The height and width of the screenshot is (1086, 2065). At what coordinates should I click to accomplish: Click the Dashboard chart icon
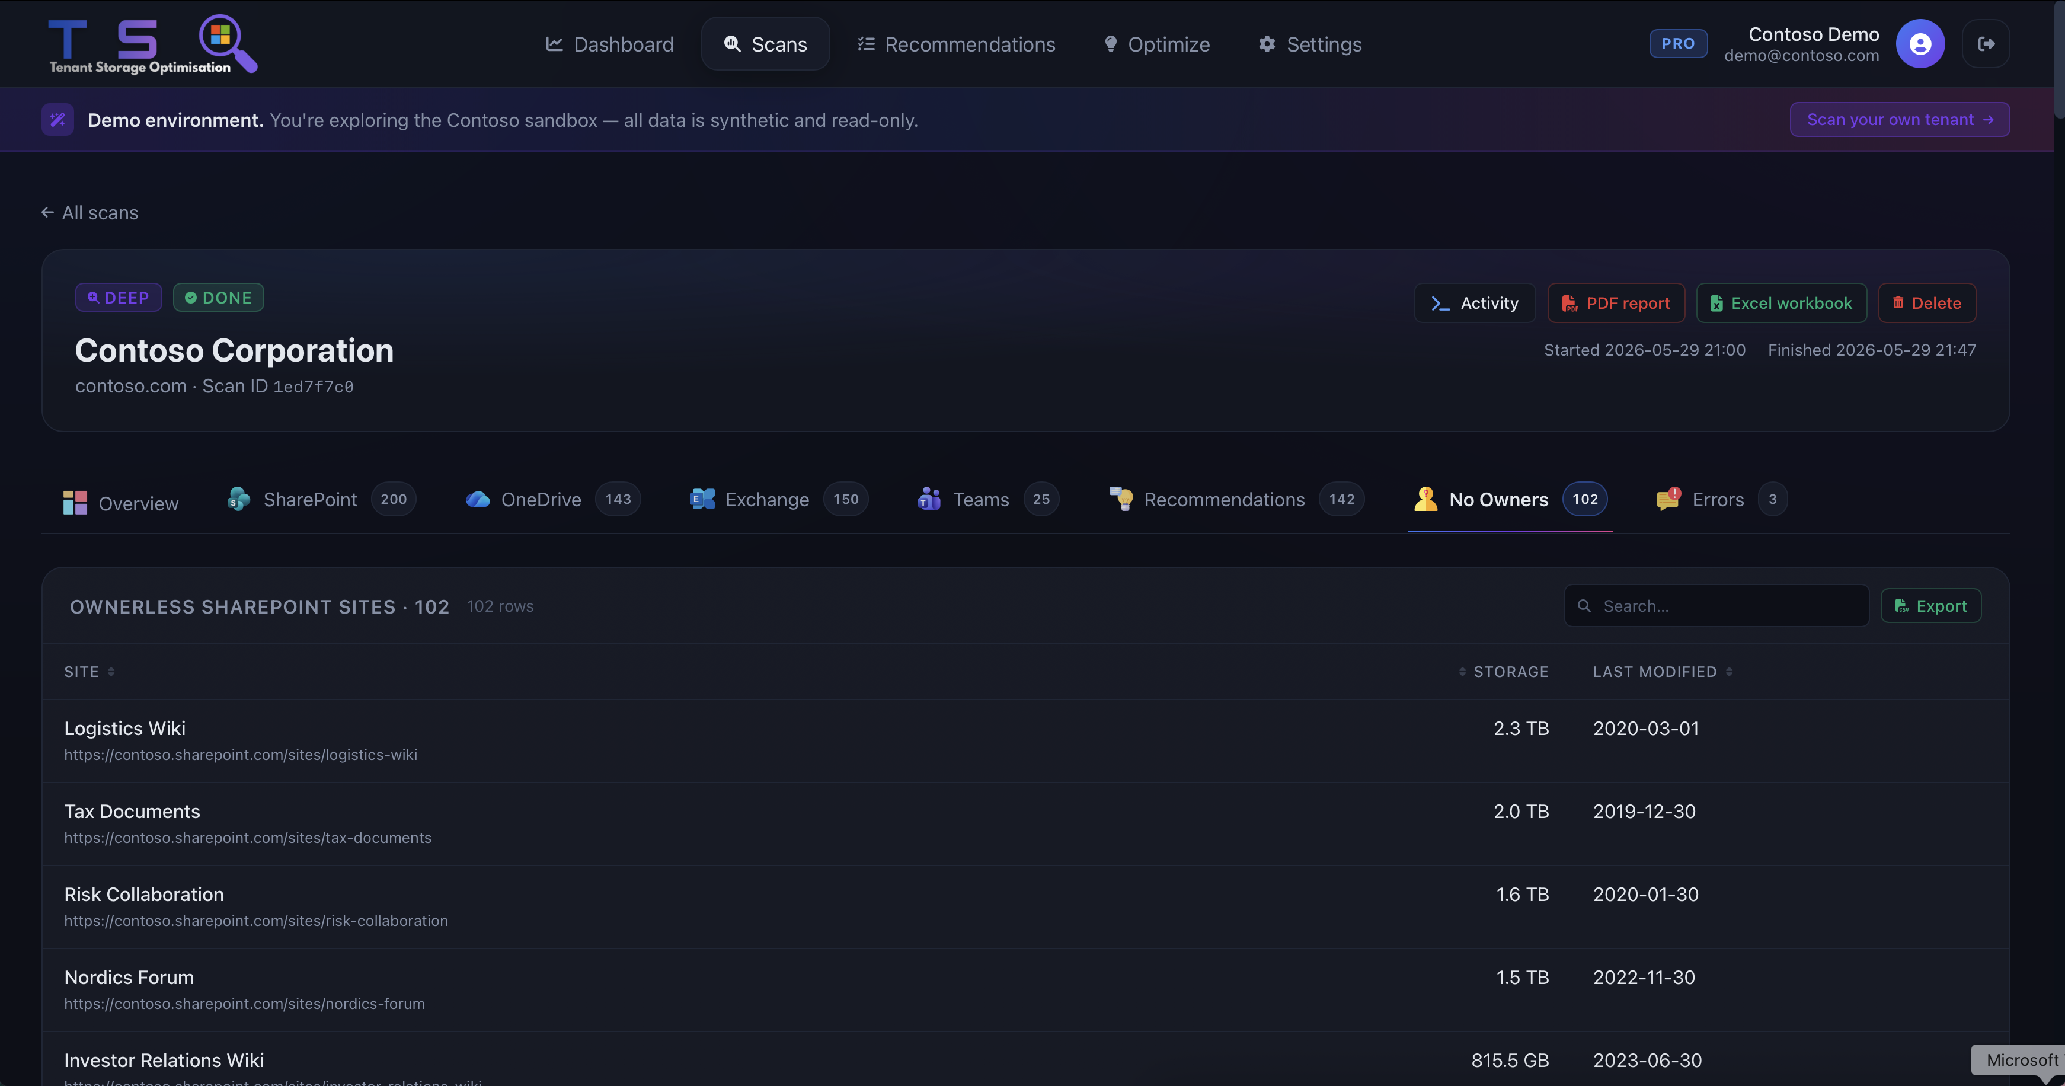pos(554,44)
